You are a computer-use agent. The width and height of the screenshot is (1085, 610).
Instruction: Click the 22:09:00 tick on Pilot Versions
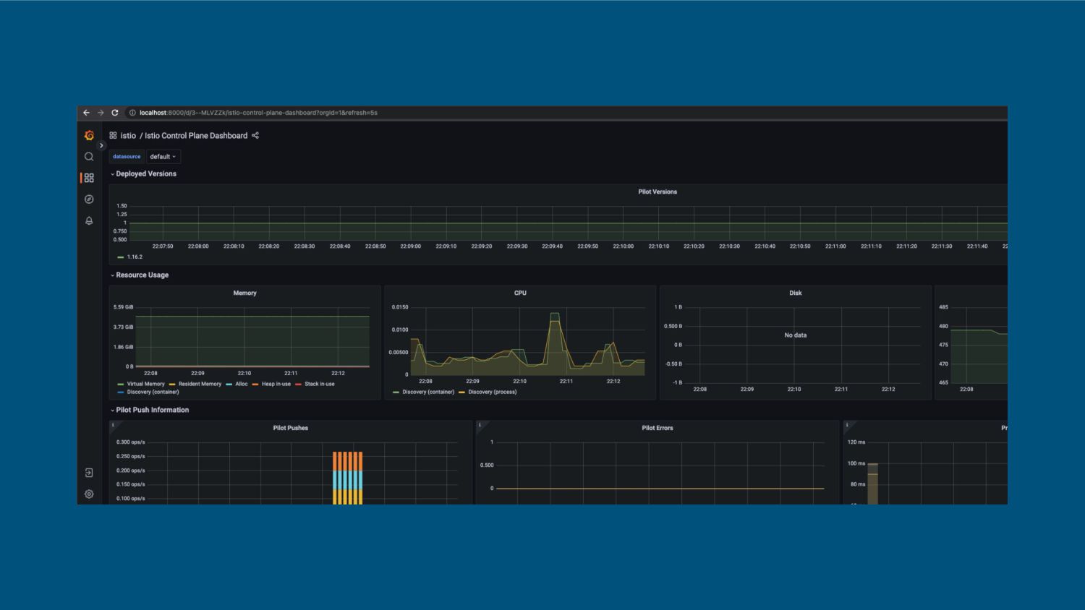[x=411, y=246]
